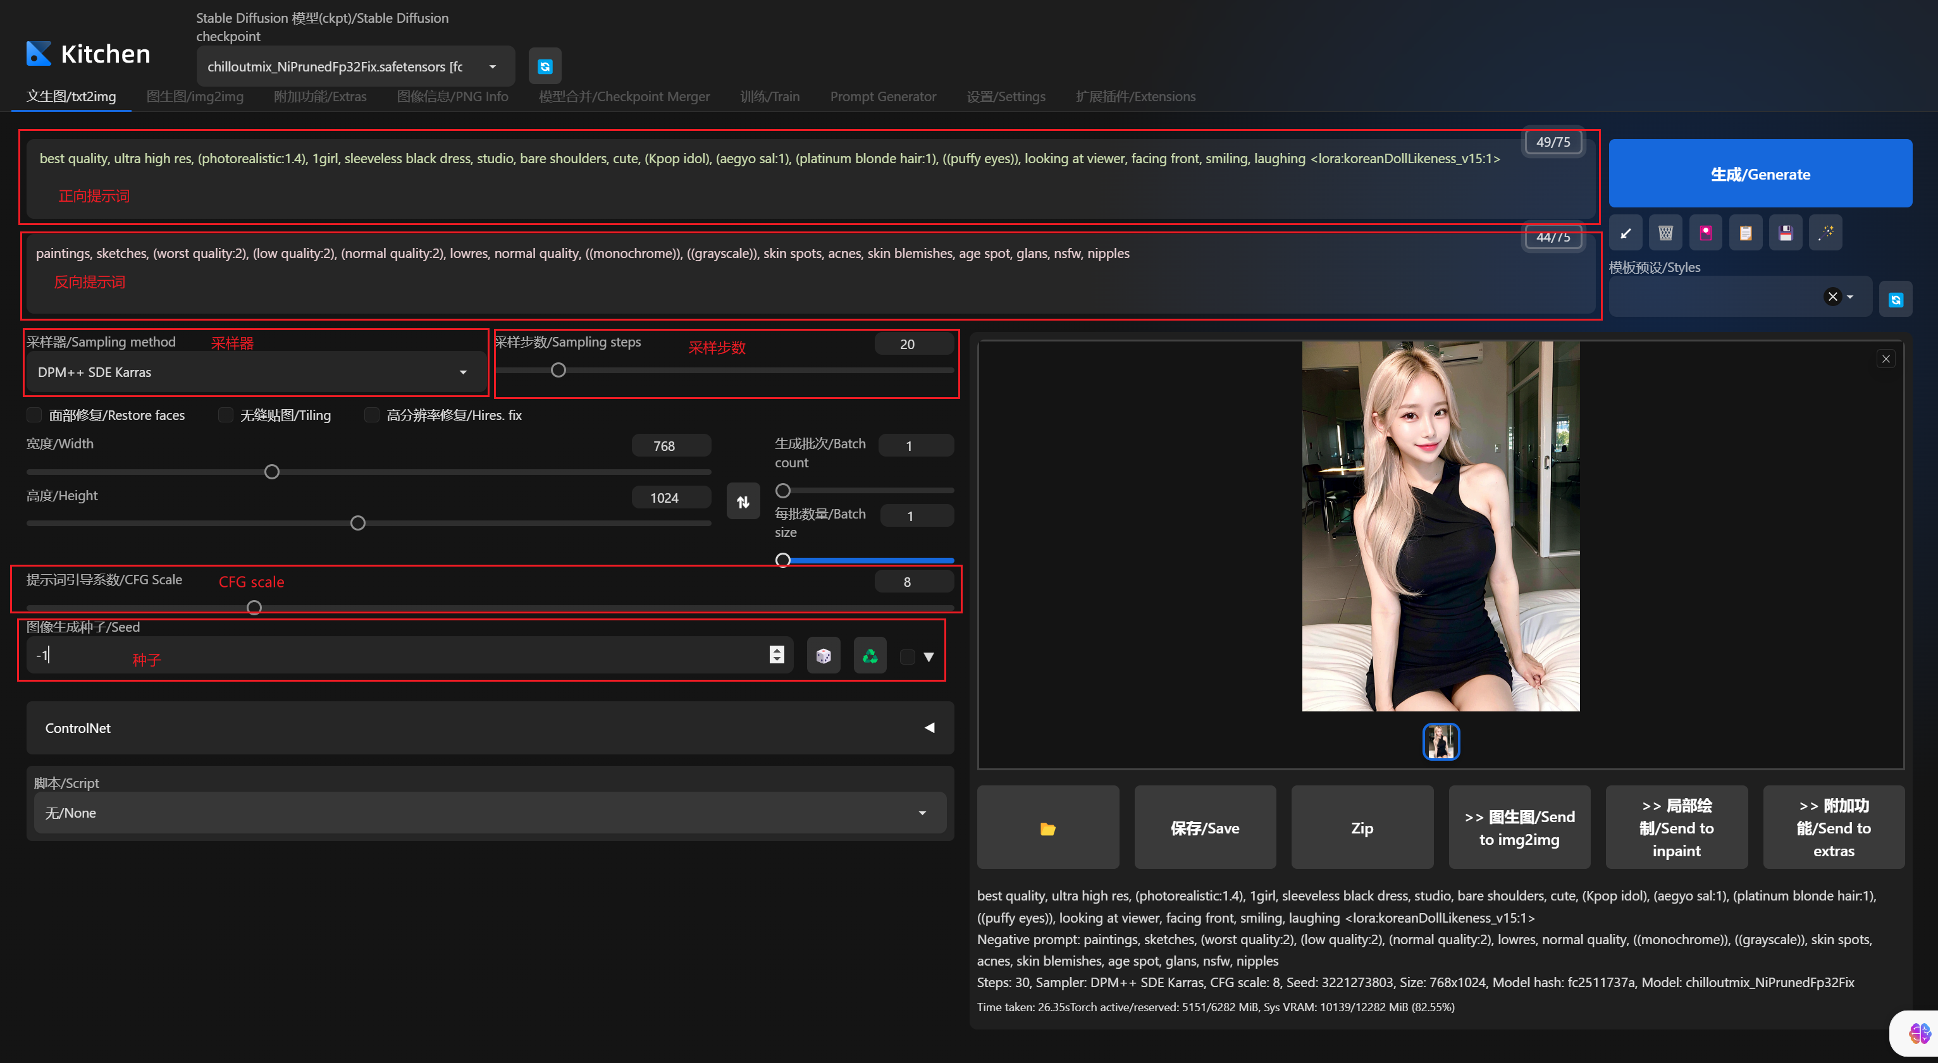Viewport: 1938px width, 1063px height.
Task: Open the Settings tab
Action: point(1006,96)
